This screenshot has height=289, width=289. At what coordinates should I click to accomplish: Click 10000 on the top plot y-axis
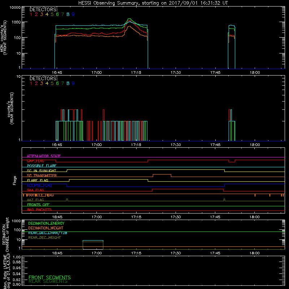pos(15,7)
